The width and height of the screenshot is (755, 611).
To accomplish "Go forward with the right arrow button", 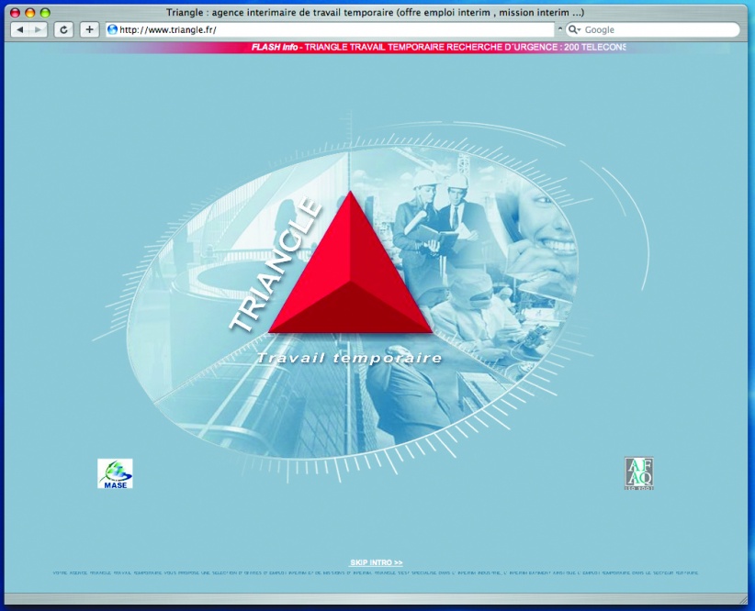I will pos(38,30).
